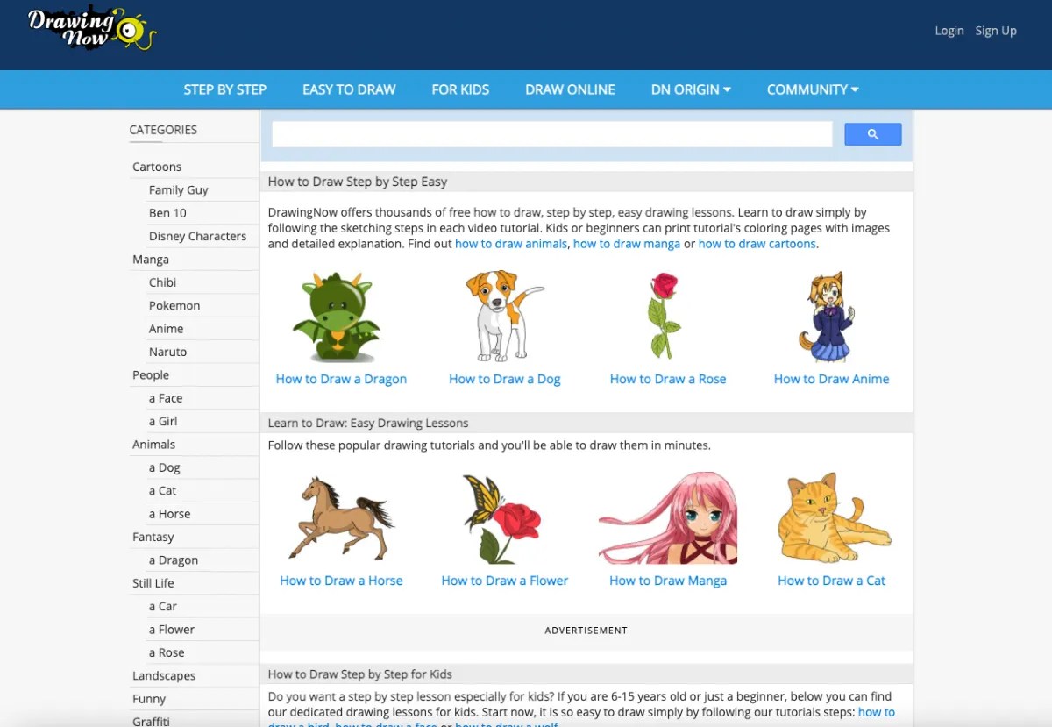Select the Manga category in sidebar
The height and width of the screenshot is (727, 1052).
coord(151,260)
